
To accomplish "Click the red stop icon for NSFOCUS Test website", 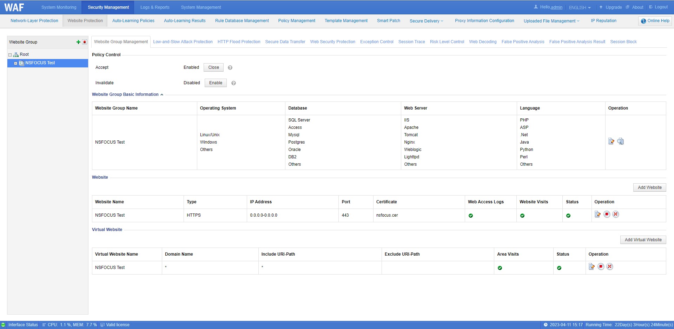I will pyautogui.click(x=607, y=214).
